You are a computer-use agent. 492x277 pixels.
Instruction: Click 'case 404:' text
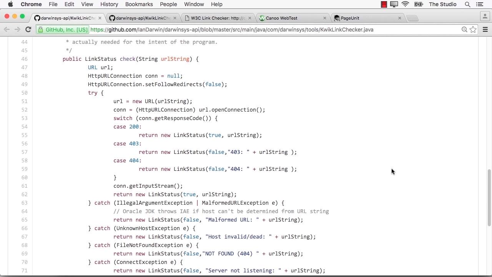[127, 160]
